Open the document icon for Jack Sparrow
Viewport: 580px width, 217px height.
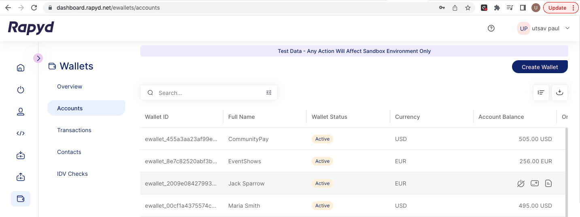pyautogui.click(x=548, y=183)
